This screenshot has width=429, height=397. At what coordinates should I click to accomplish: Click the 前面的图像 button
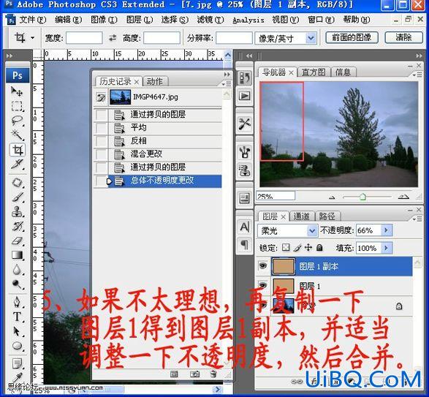(x=352, y=37)
